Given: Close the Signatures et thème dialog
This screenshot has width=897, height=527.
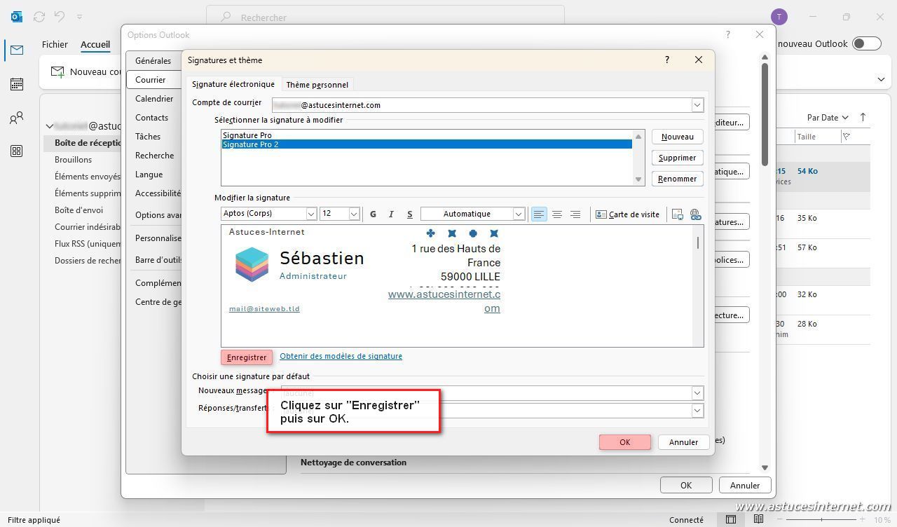Looking at the screenshot, I should 699,60.
